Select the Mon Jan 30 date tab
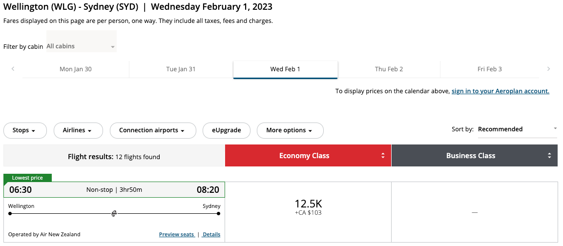Screen dimensions: 563x246 click(x=76, y=69)
